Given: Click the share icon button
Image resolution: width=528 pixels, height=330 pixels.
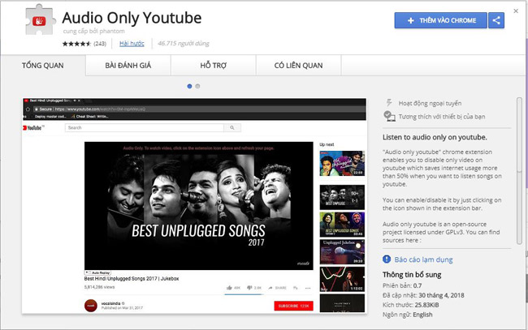Looking at the screenshot, I should point(496,20).
